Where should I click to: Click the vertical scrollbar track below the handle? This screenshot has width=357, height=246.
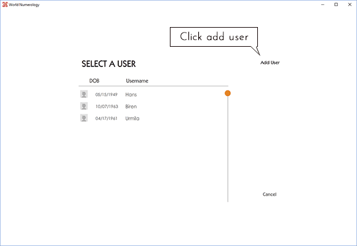click(228, 149)
